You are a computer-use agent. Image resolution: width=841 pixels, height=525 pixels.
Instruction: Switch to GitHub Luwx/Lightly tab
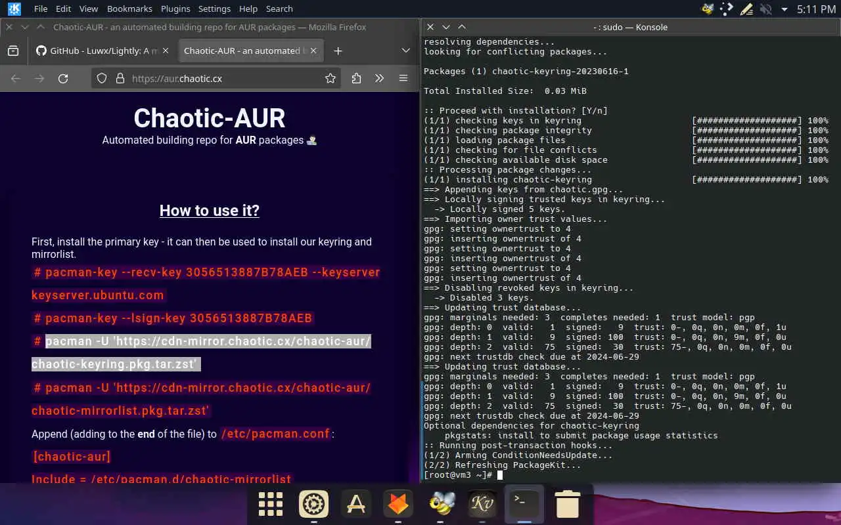(96, 51)
